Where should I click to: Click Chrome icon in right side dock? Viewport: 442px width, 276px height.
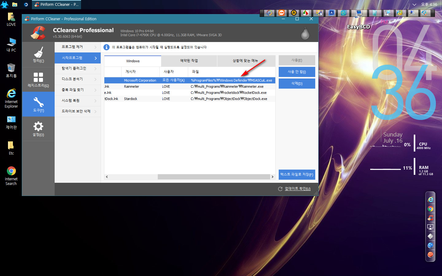click(430, 209)
